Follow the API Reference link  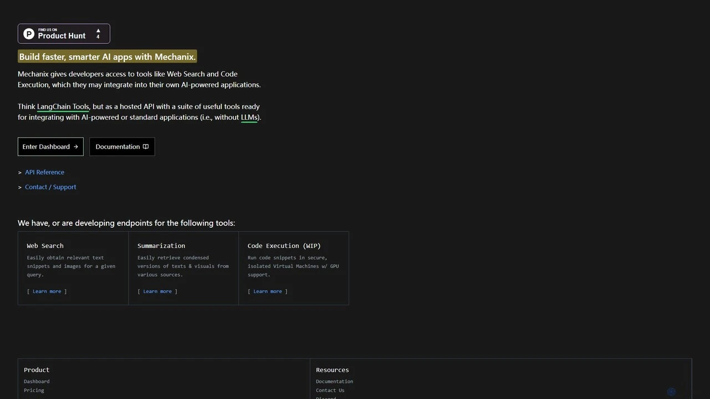(44, 172)
